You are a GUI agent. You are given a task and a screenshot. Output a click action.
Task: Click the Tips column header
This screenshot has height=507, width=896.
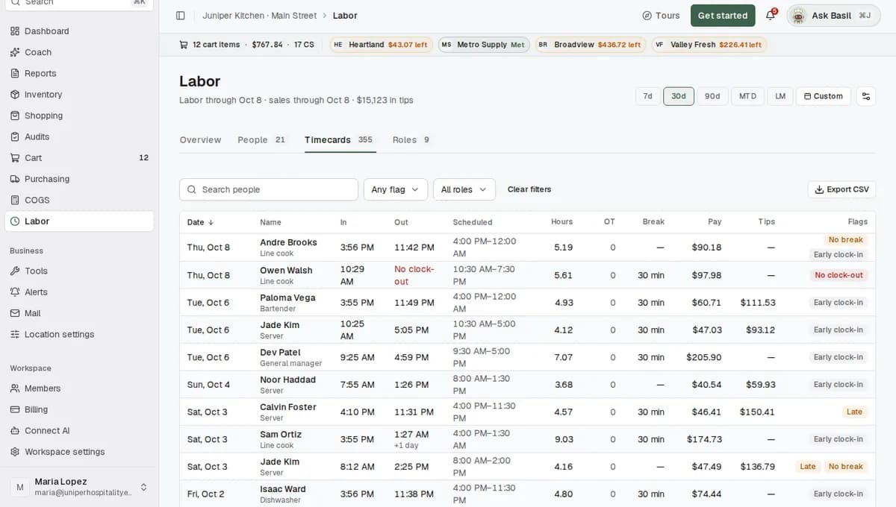766,222
